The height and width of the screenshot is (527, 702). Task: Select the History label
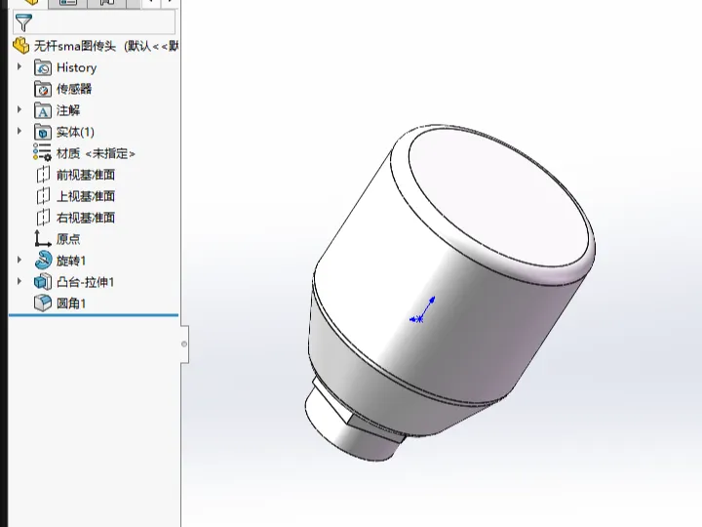click(77, 67)
